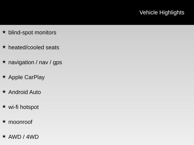Select the 4WD text in last item

(32, 137)
